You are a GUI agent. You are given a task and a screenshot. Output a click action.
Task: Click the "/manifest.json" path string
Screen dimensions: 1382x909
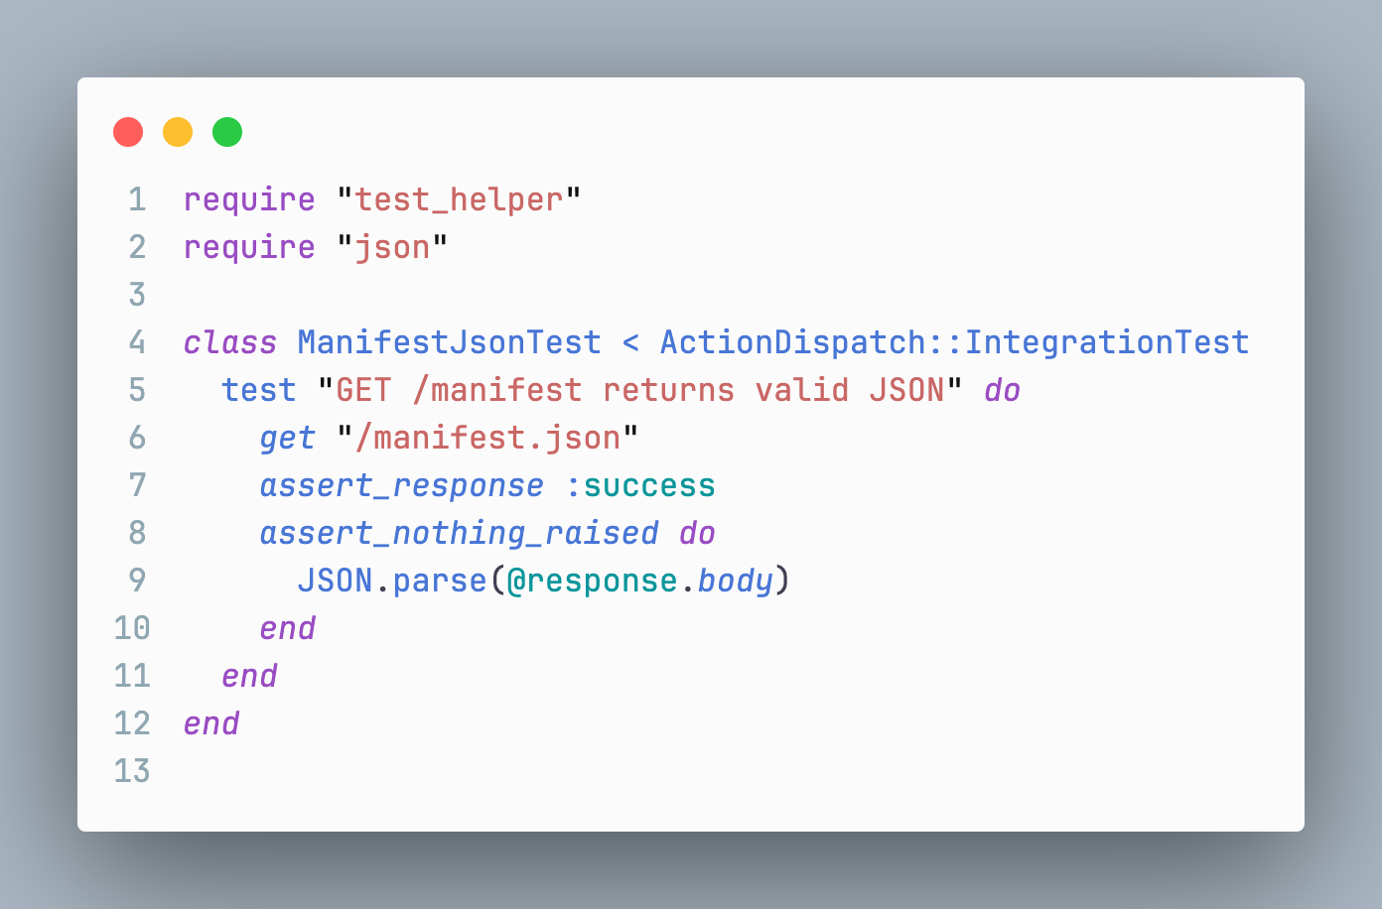(x=487, y=438)
